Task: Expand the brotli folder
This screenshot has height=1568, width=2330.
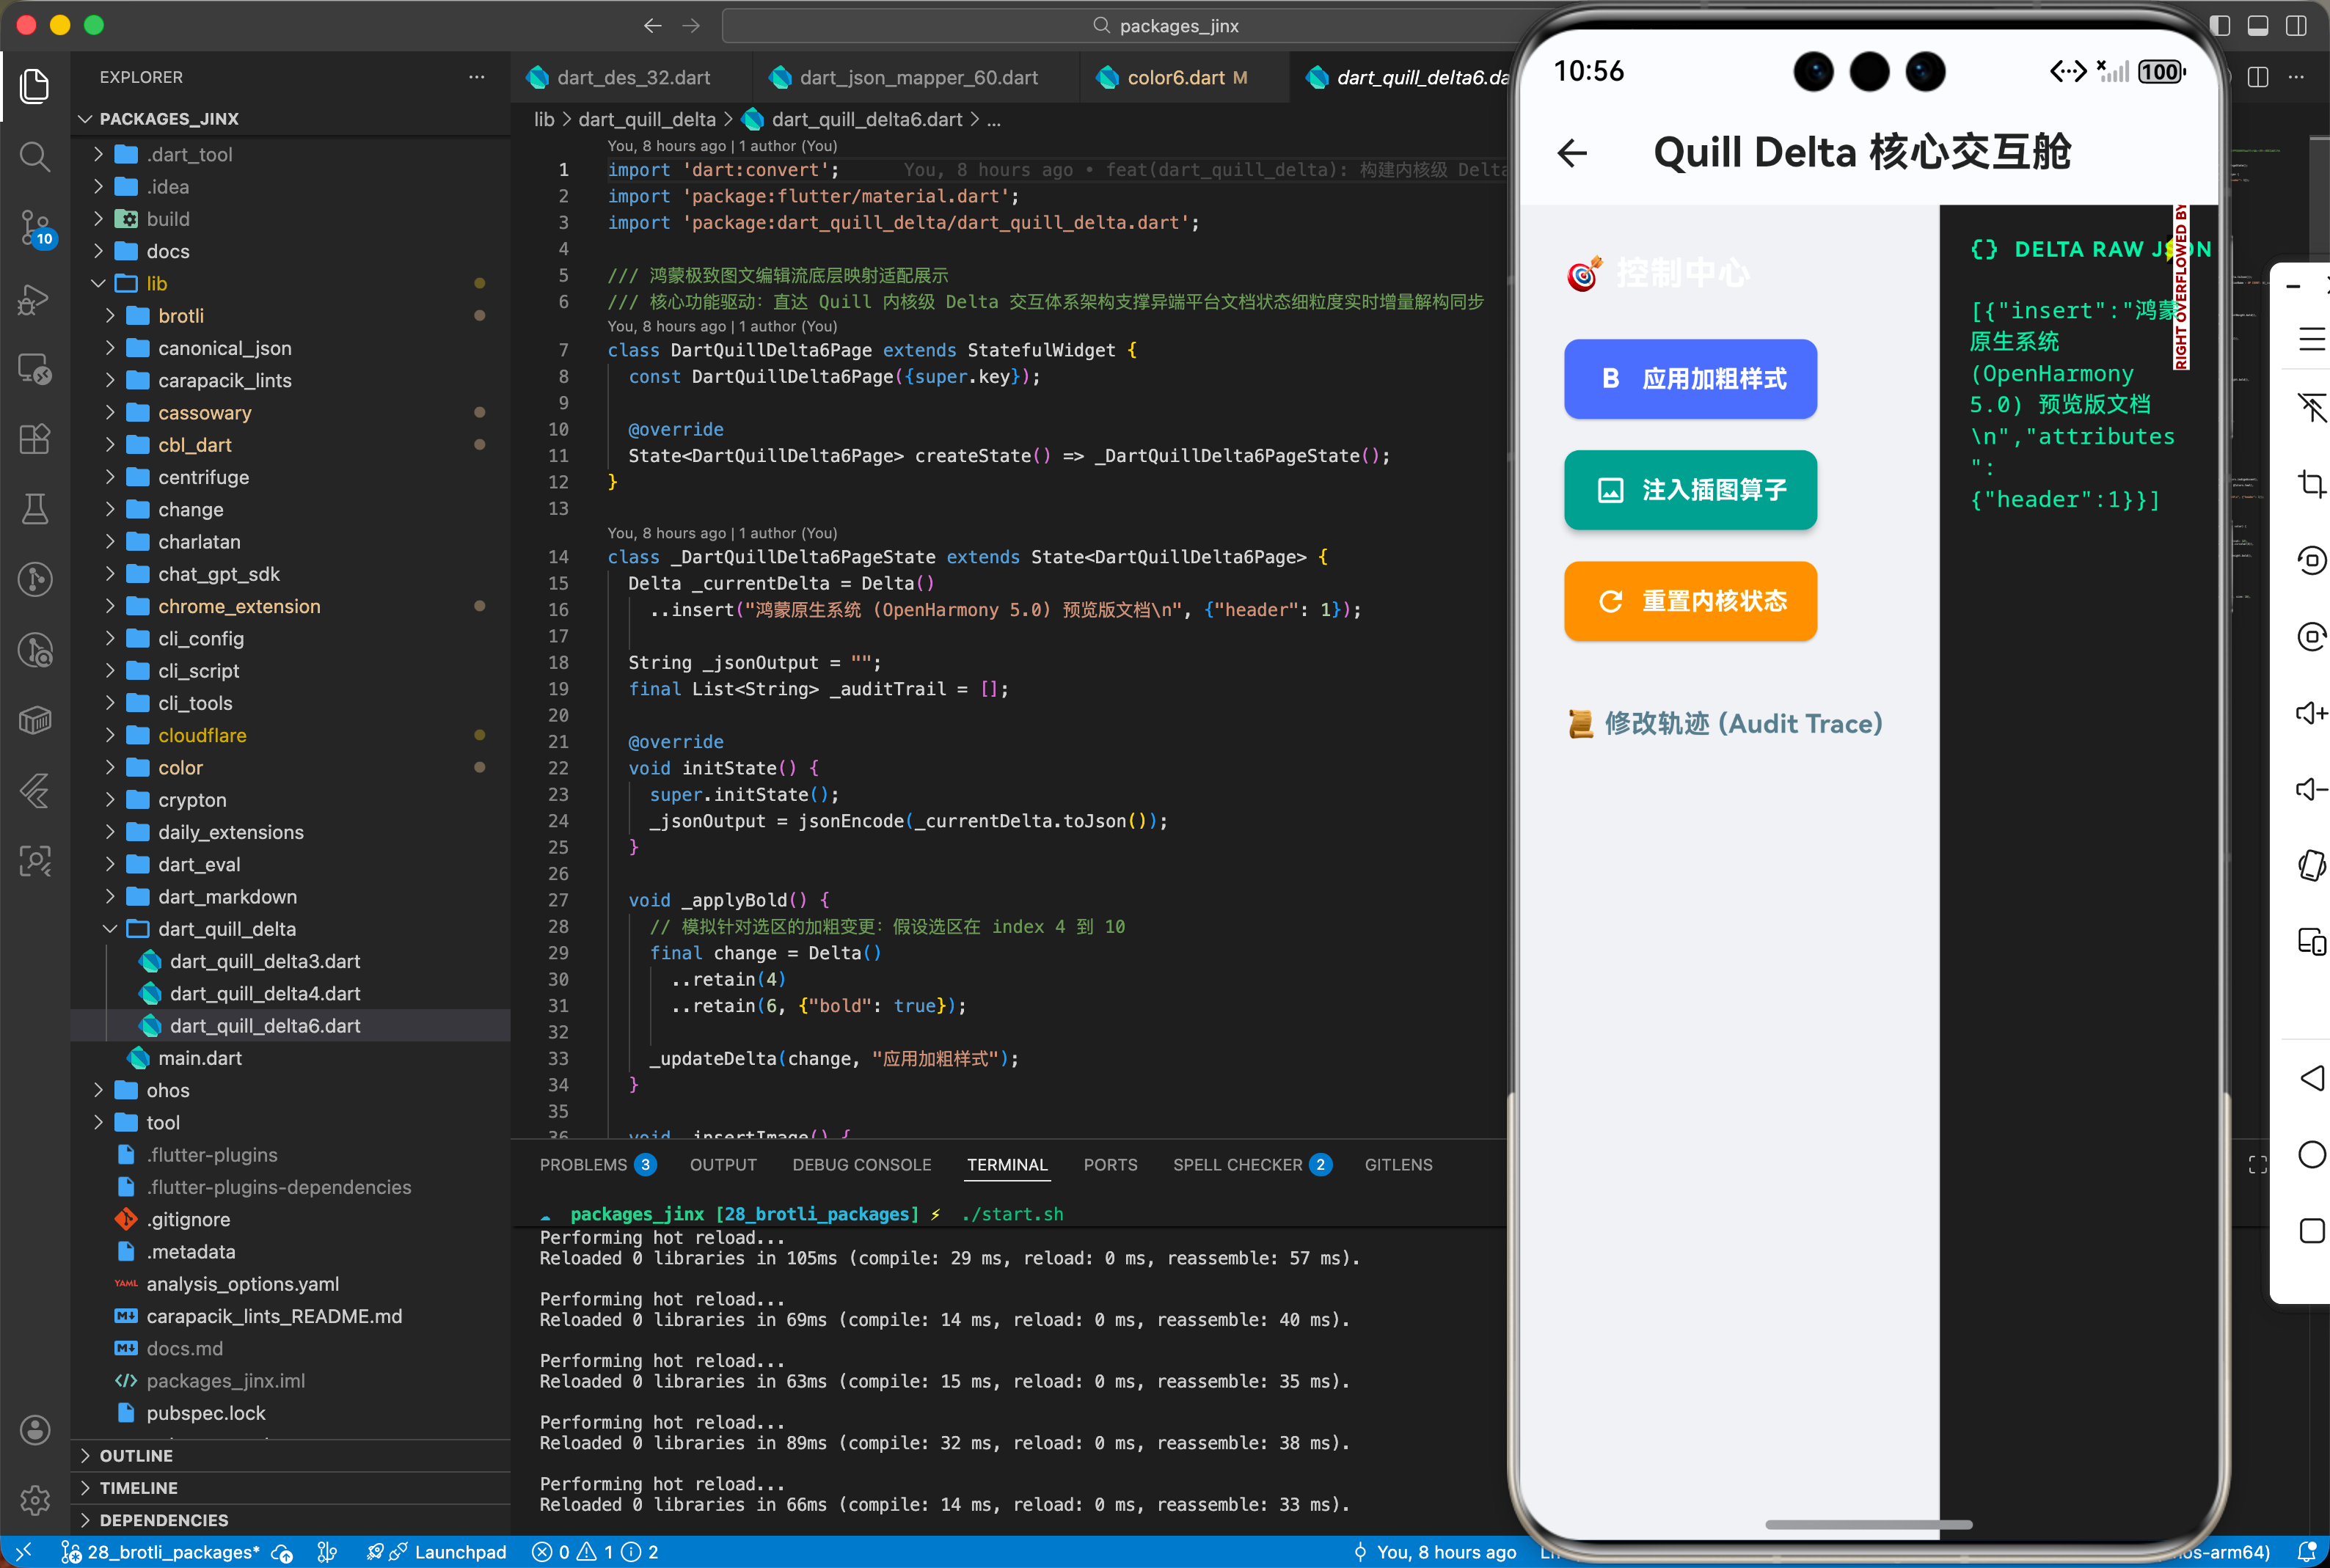Action: (181, 316)
